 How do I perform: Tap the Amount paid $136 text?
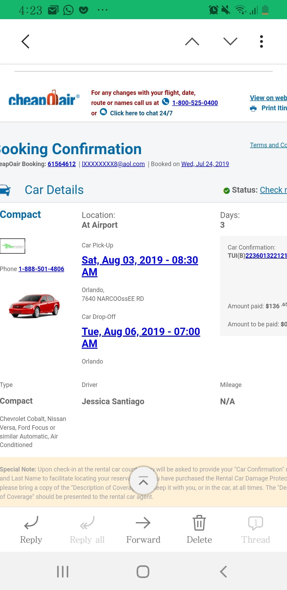pyautogui.click(x=257, y=306)
